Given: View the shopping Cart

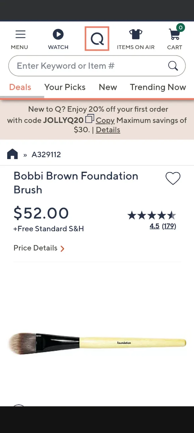Looking at the screenshot, I should tap(175, 34).
